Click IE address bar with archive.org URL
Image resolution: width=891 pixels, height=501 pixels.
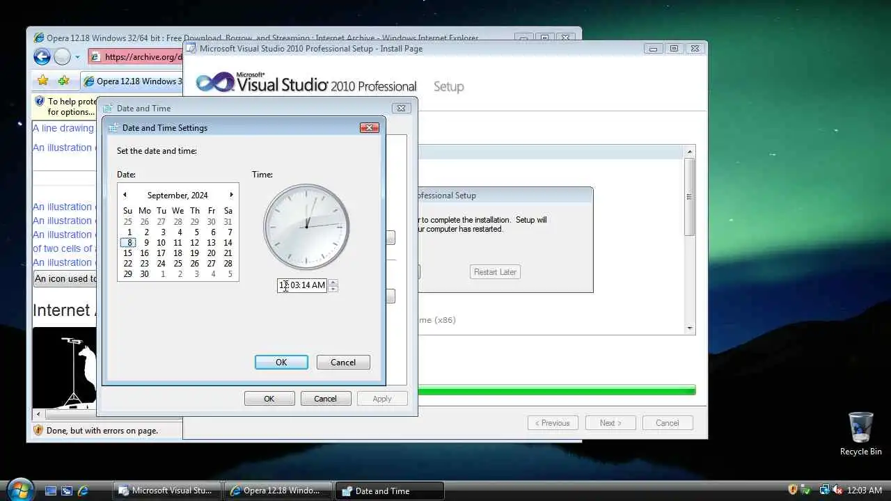(136, 57)
